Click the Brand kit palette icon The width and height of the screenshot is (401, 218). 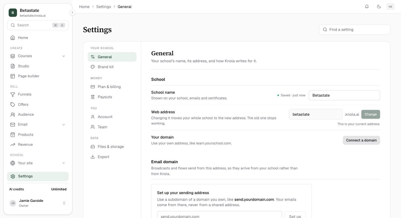(x=93, y=67)
